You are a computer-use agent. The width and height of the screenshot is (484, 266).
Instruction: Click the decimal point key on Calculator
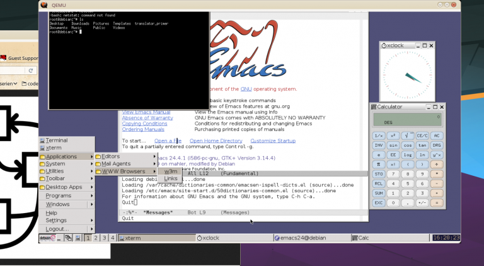pos(408,203)
